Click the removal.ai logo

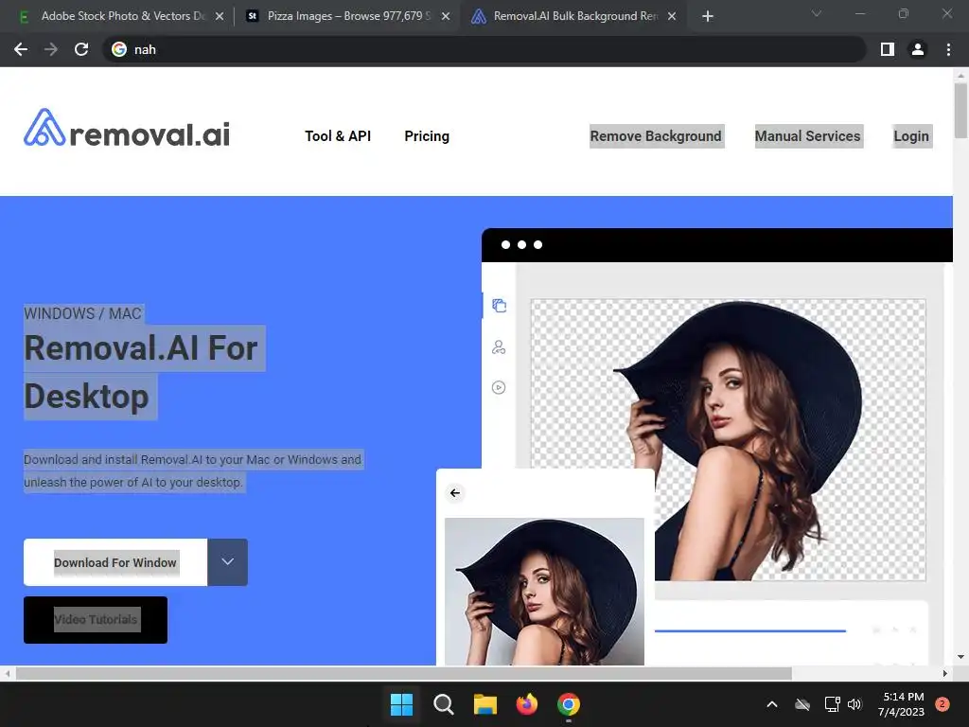click(127, 129)
